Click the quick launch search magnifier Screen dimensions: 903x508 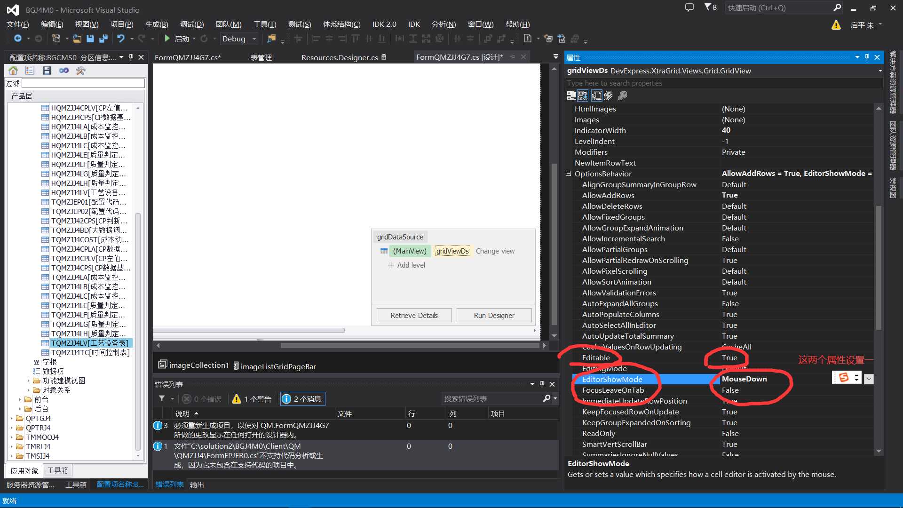(x=837, y=8)
